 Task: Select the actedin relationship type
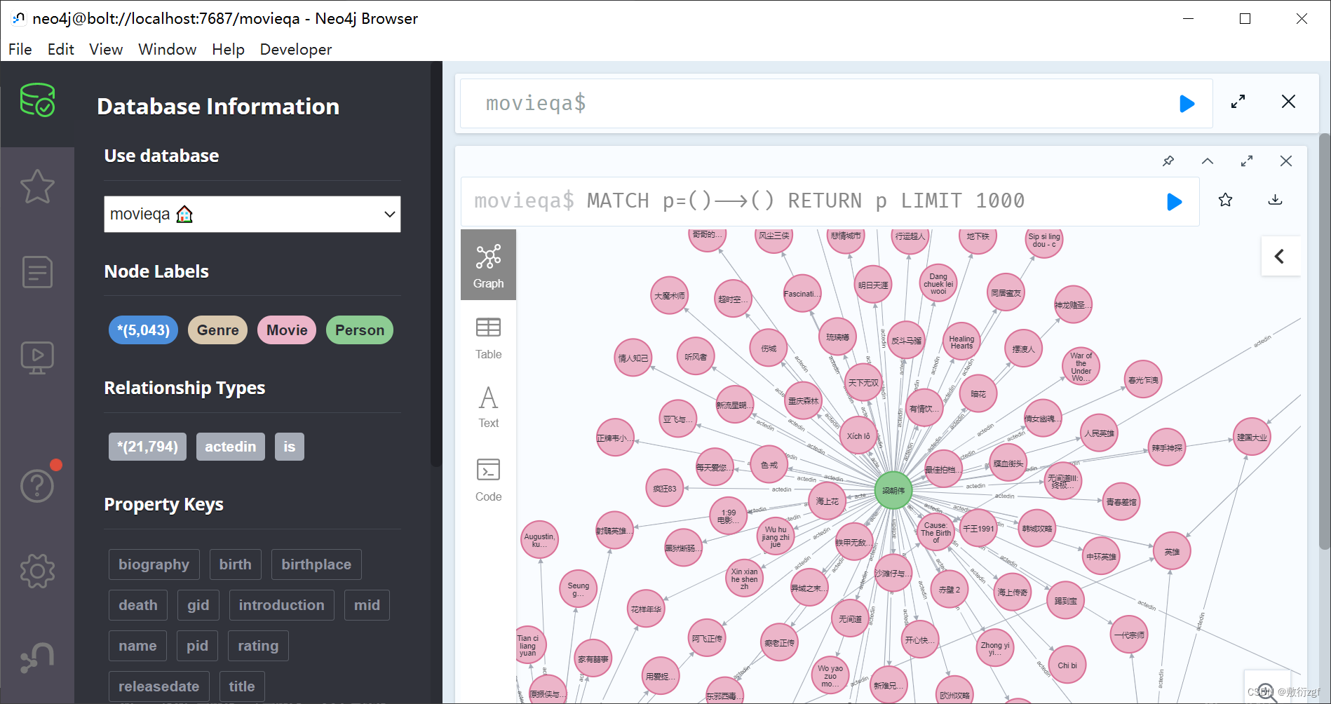click(x=231, y=447)
